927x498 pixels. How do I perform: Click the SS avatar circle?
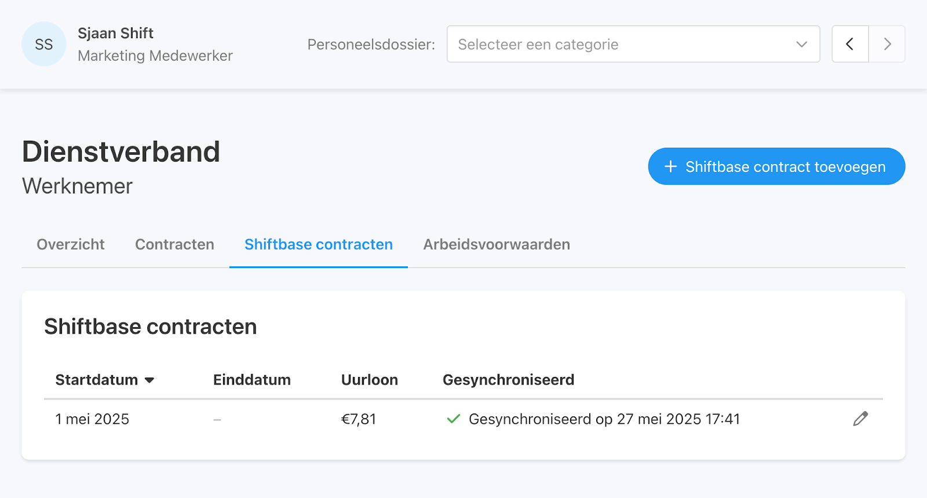(x=44, y=44)
